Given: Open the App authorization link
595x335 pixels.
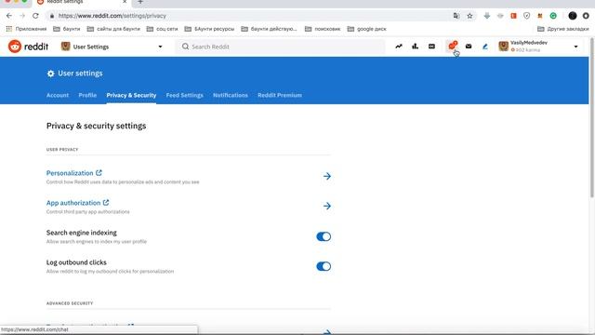Looking at the screenshot, I should tap(73, 203).
